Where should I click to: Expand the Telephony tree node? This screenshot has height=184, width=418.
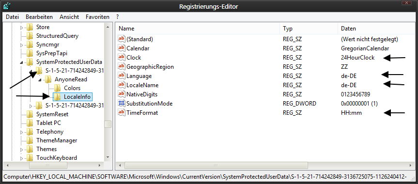(22, 132)
